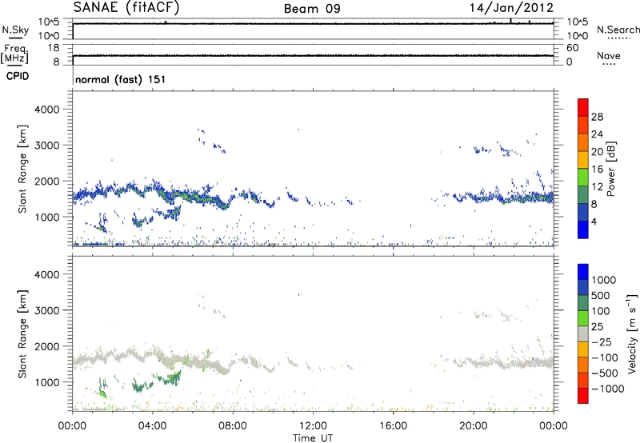Click the yellow −25 to −100 Velocity segment

pos(583,349)
